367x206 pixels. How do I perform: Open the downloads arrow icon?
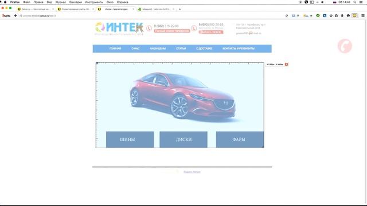tap(342, 15)
